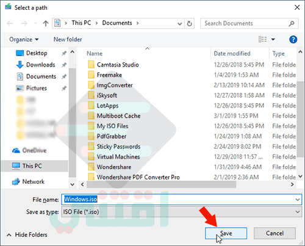Open the recent locations dropdown arrow
The height and width of the screenshot is (246, 305).
(x=36, y=23)
